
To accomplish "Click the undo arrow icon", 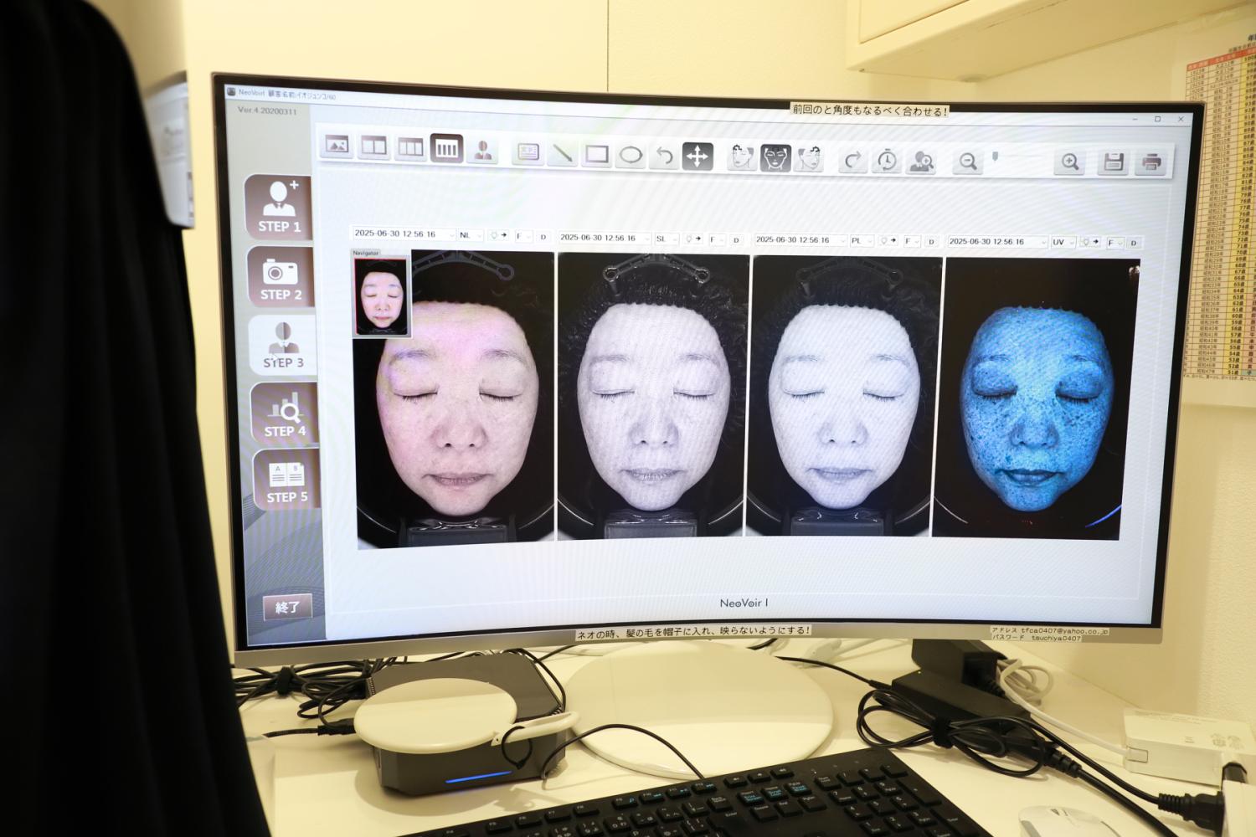I will click(x=664, y=157).
